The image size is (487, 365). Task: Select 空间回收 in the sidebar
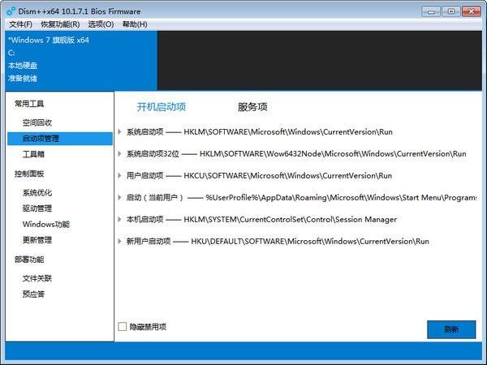pyautogui.click(x=37, y=122)
